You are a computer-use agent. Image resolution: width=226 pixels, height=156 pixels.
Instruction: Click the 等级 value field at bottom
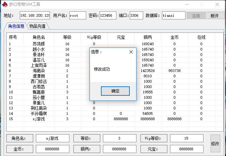click(x=119, y=138)
